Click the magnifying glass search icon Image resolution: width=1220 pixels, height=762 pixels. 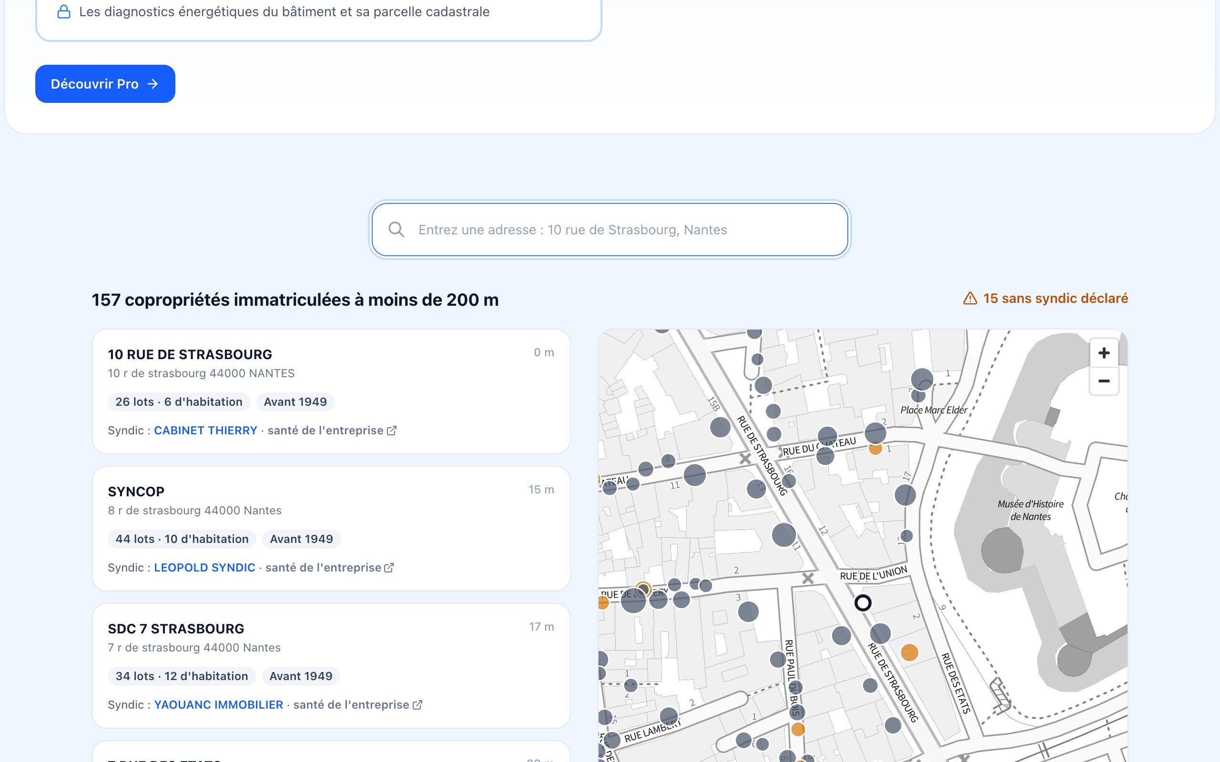396,230
